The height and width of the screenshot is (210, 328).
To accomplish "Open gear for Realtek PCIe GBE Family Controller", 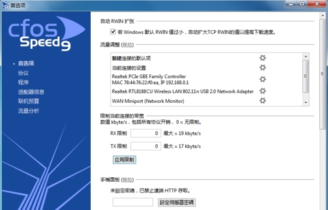I will pyautogui.click(x=262, y=79).
